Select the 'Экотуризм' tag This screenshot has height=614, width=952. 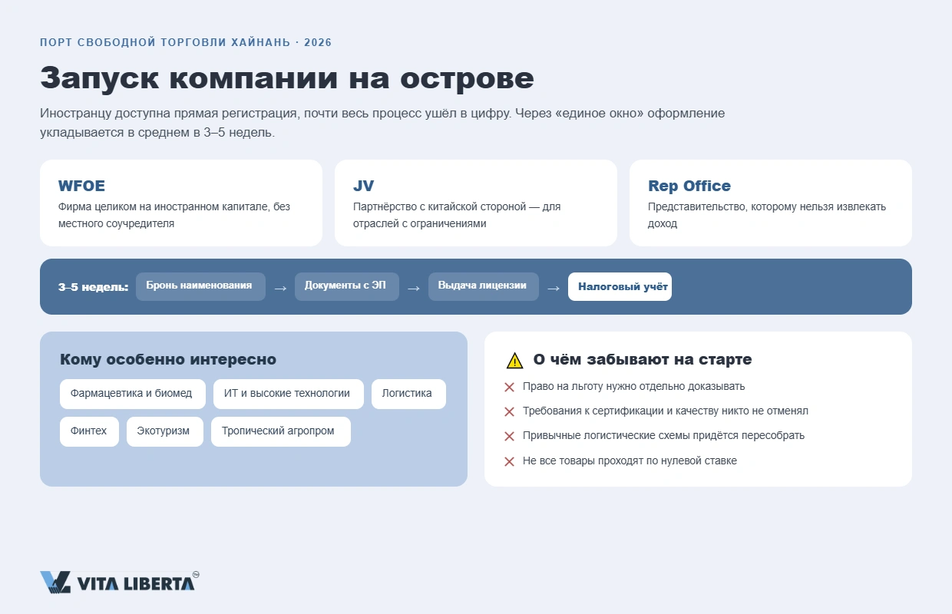coord(165,431)
